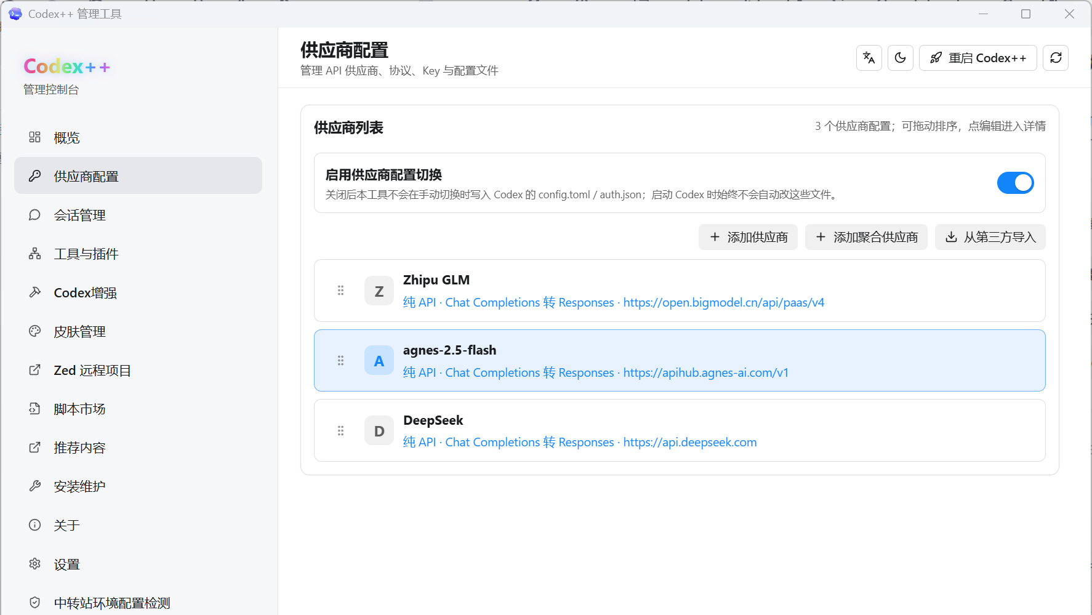Click the 从第三方导入 button
The image size is (1092, 615).
pos(990,237)
